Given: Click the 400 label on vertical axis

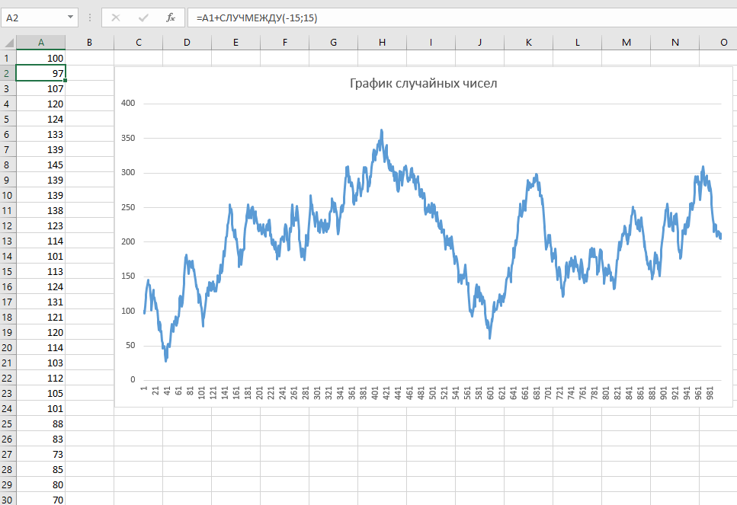Looking at the screenshot, I should (x=128, y=104).
